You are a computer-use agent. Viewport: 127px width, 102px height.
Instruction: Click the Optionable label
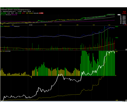(x=36, y=13)
